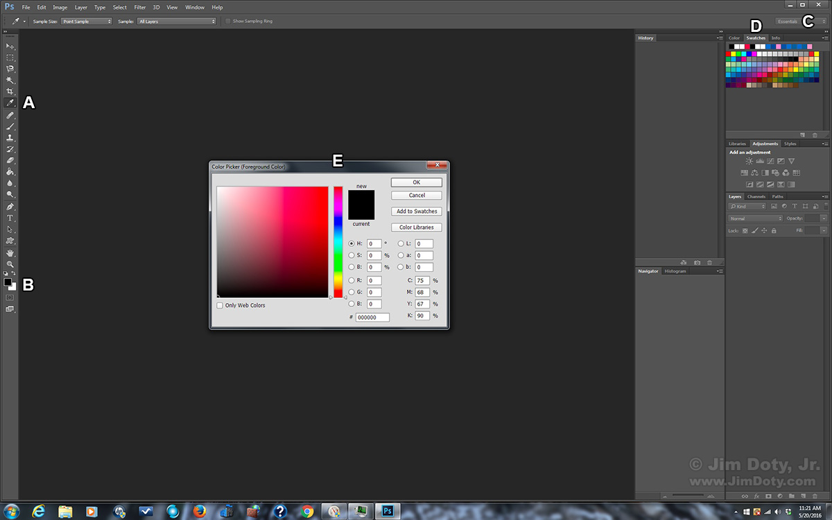This screenshot has width=832, height=520.
Task: Add a Brightness/Contrast adjustment
Action: [749, 161]
